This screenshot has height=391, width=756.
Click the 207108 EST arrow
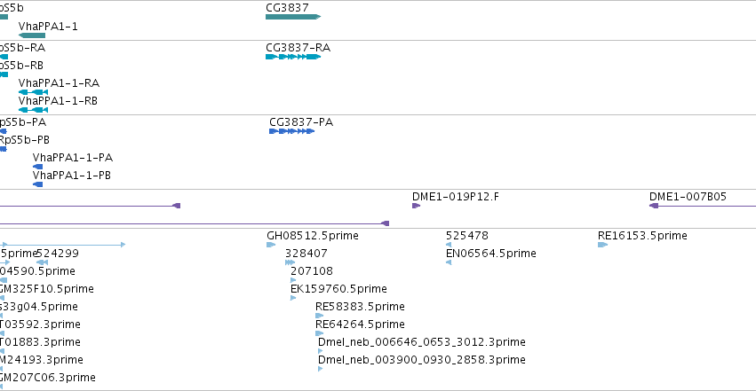click(293, 280)
